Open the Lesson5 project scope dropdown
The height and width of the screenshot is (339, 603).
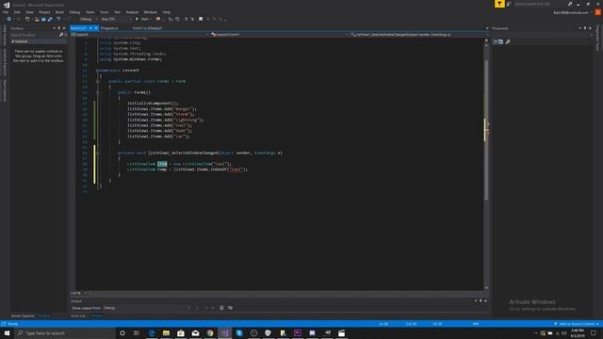(140, 35)
